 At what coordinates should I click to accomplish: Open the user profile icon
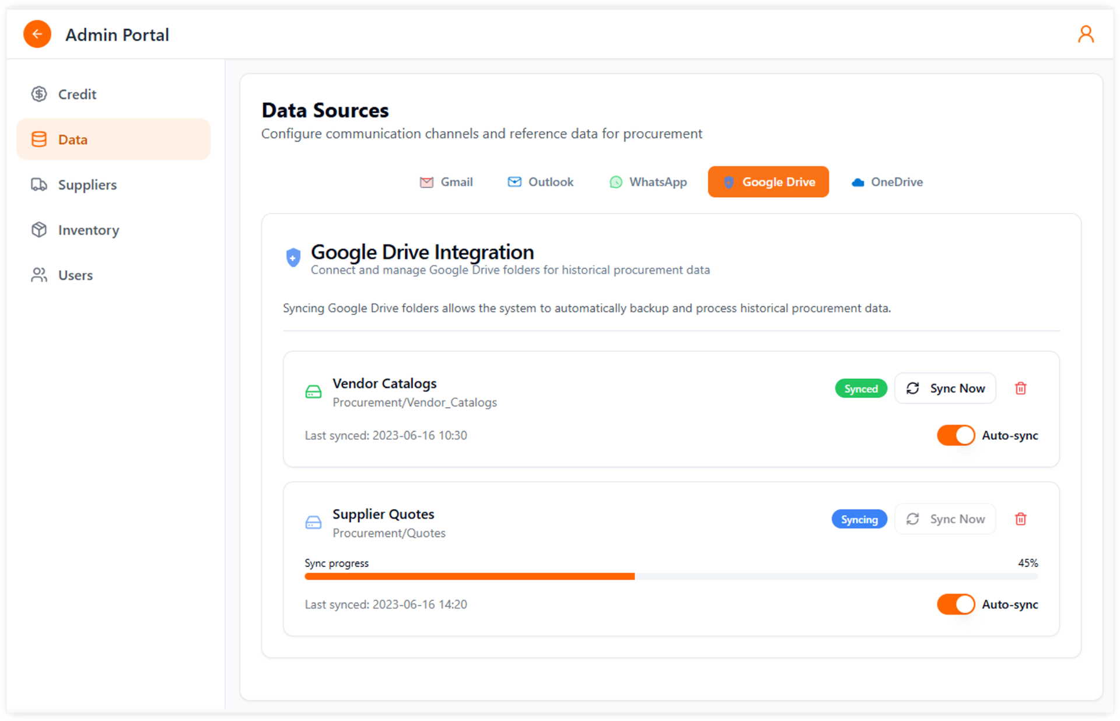pos(1085,34)
